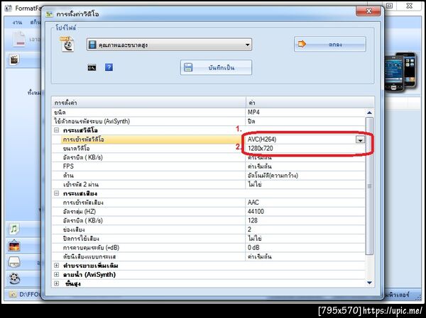Select the aspect ratio automatic (width) value
Image resolution: width=426 pixels, height=318 pixels.
pyautogui.click(x=305, y=176)
